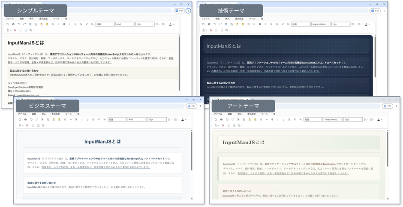Toggle Underline in Tech theme toolbar

(271, 24)
